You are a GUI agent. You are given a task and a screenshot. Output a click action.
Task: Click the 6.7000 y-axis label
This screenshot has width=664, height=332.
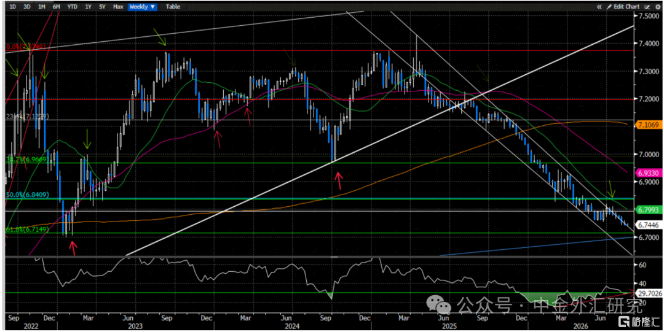pyautogui.click(x=649, y=237)
